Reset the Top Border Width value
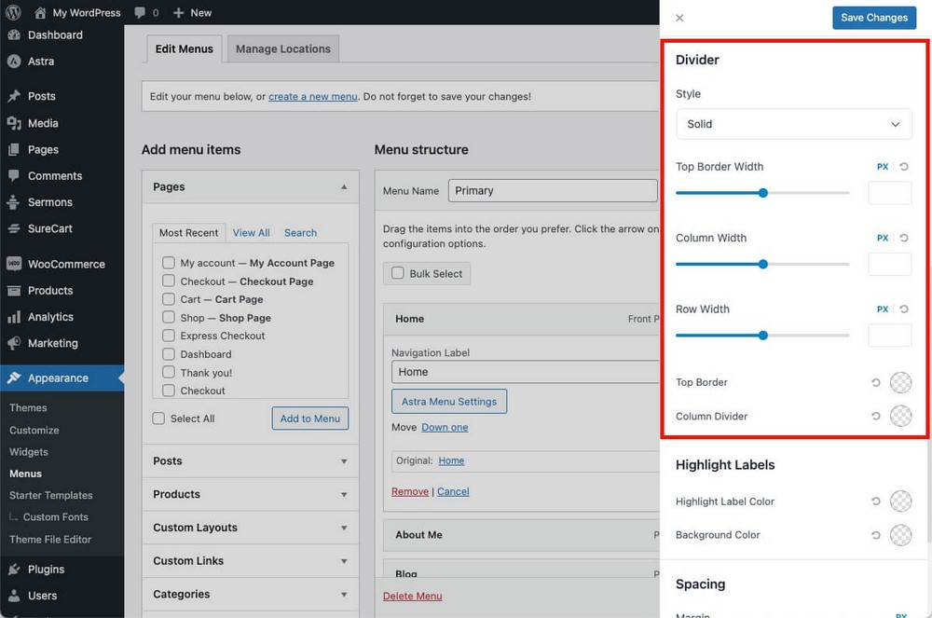Image resolution: width=932 pixels, height=618 pixels. [x=903, y=166]
